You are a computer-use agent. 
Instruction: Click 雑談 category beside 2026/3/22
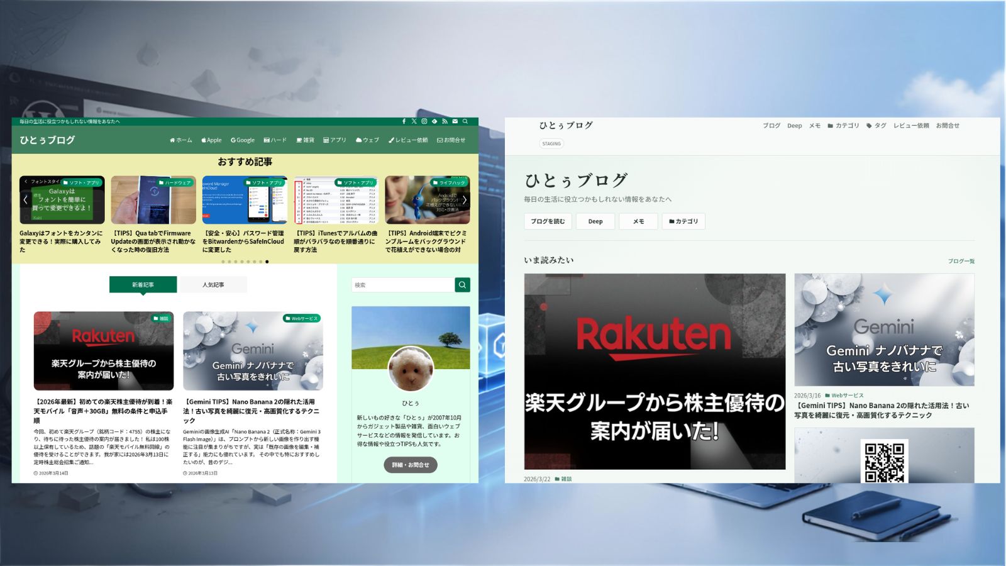[x=563, y=479]
